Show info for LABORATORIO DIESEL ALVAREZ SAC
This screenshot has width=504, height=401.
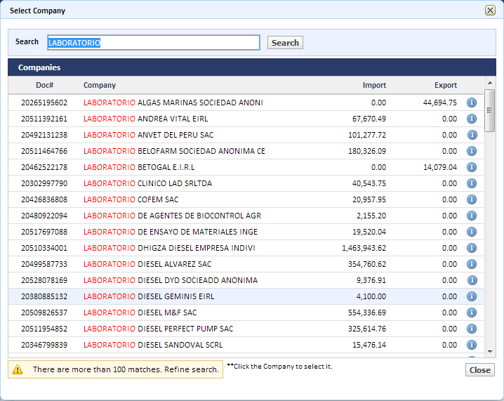pos(472,264)
